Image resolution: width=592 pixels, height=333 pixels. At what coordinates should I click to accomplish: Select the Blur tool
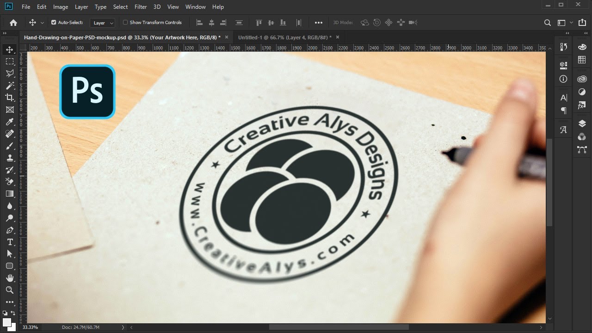(9, 206)
